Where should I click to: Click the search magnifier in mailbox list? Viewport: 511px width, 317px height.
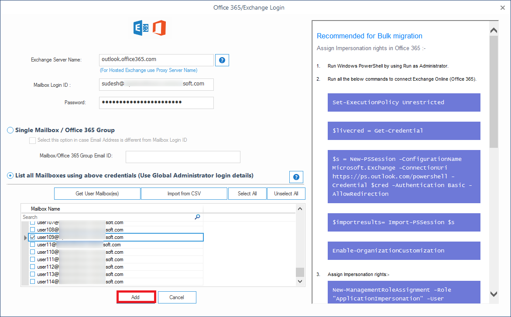coord(198,217)
